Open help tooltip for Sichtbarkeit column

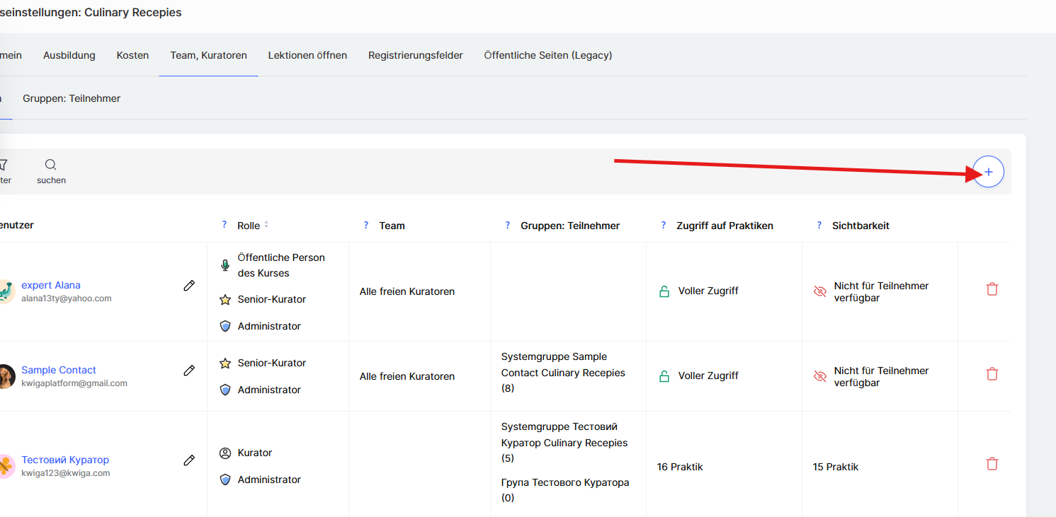tap(819, 226)
